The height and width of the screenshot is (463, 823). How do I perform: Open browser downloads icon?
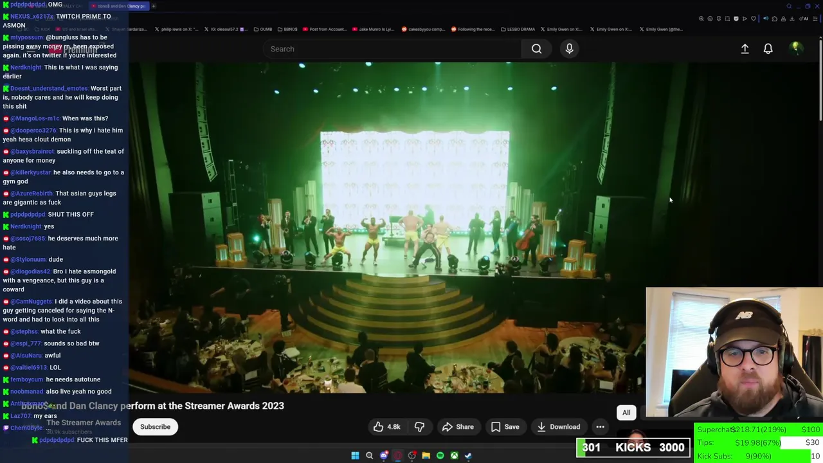[x=791, y=19]
